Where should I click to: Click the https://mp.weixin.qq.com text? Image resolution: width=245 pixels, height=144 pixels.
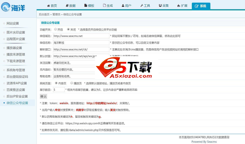point(82,123)
